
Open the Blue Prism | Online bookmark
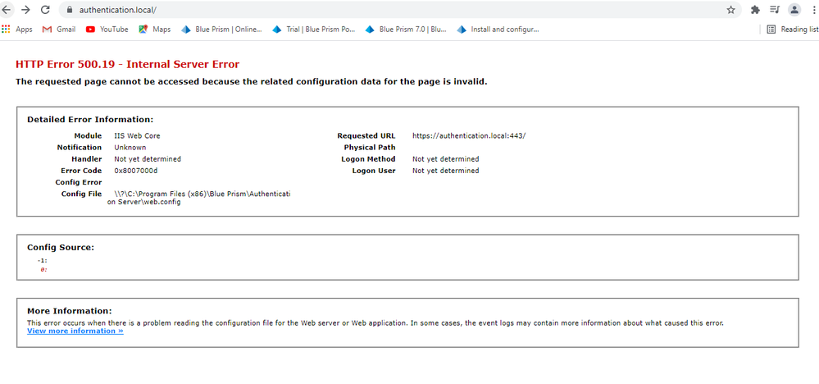(222, 30)
